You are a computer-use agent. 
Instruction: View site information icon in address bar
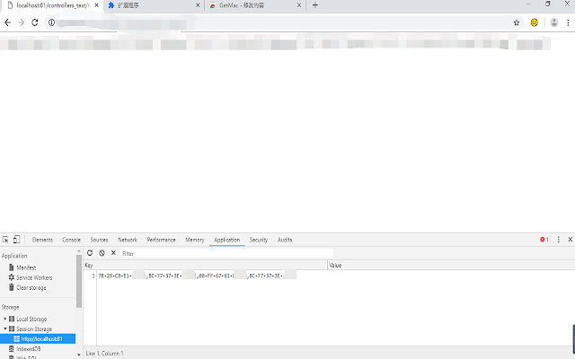click(x=52, y=22)
